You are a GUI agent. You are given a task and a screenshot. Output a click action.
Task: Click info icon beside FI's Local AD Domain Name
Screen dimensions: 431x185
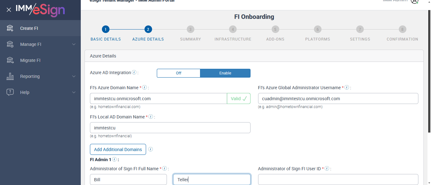pos(151,117)
